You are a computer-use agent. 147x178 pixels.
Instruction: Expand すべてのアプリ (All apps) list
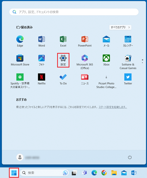point(120,27)
